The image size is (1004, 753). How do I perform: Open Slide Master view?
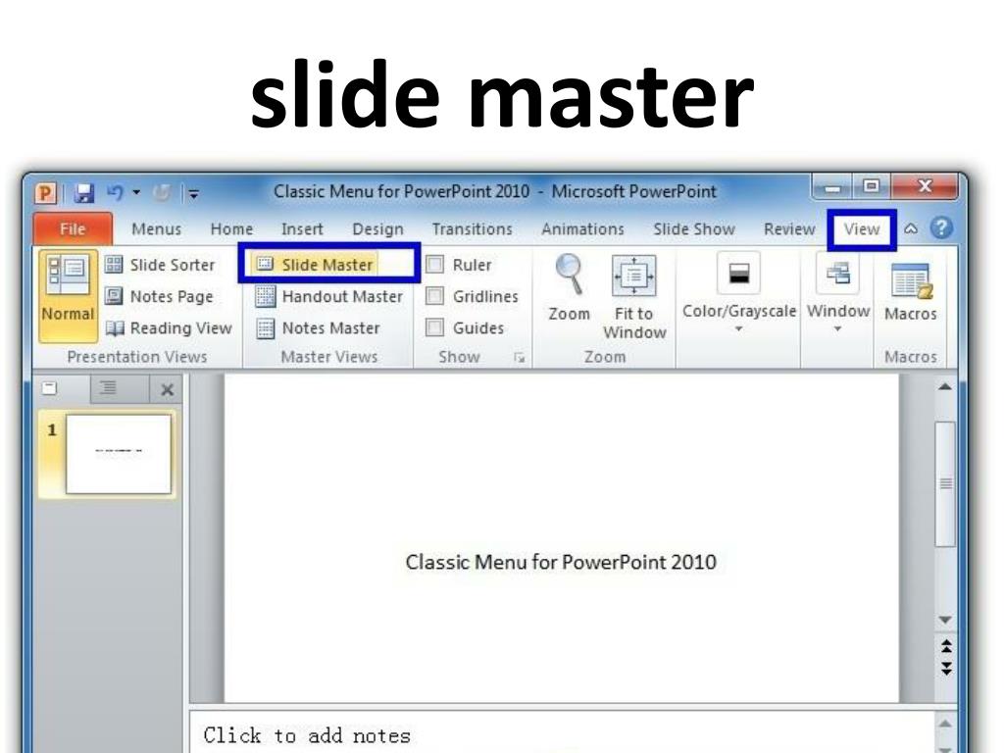315,265
